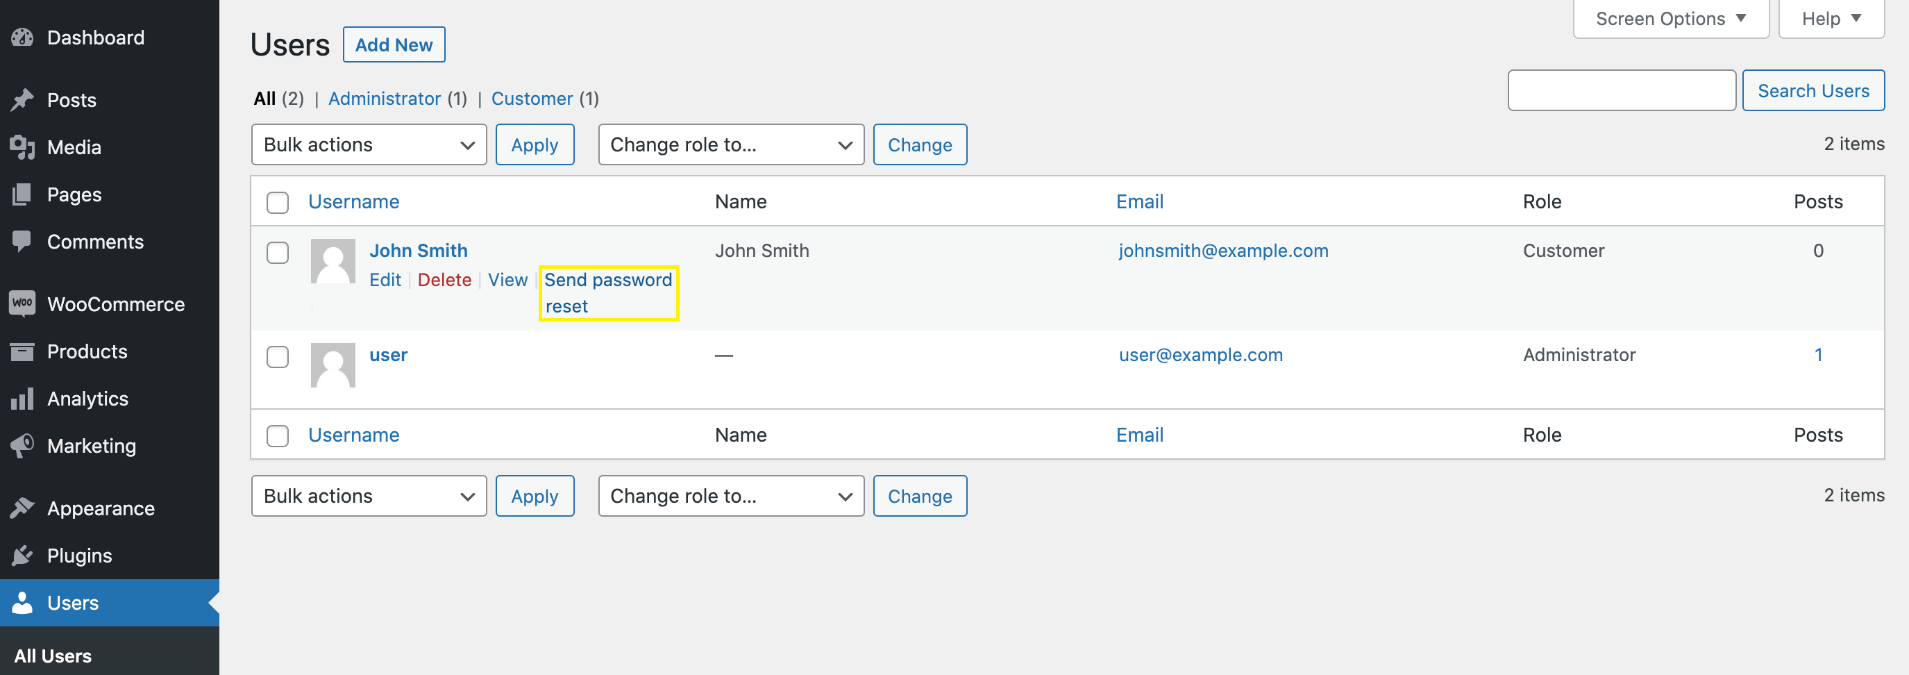Click the WooCommerce logo icon

pyautogui.click(x=22, y=304)
